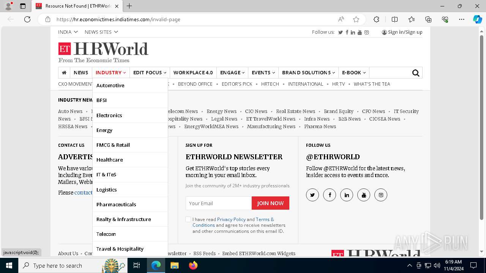This screenshot has width=486, height=273.
Task: Open LinkedIn icon in top header
Action: (x=353, y=32)
